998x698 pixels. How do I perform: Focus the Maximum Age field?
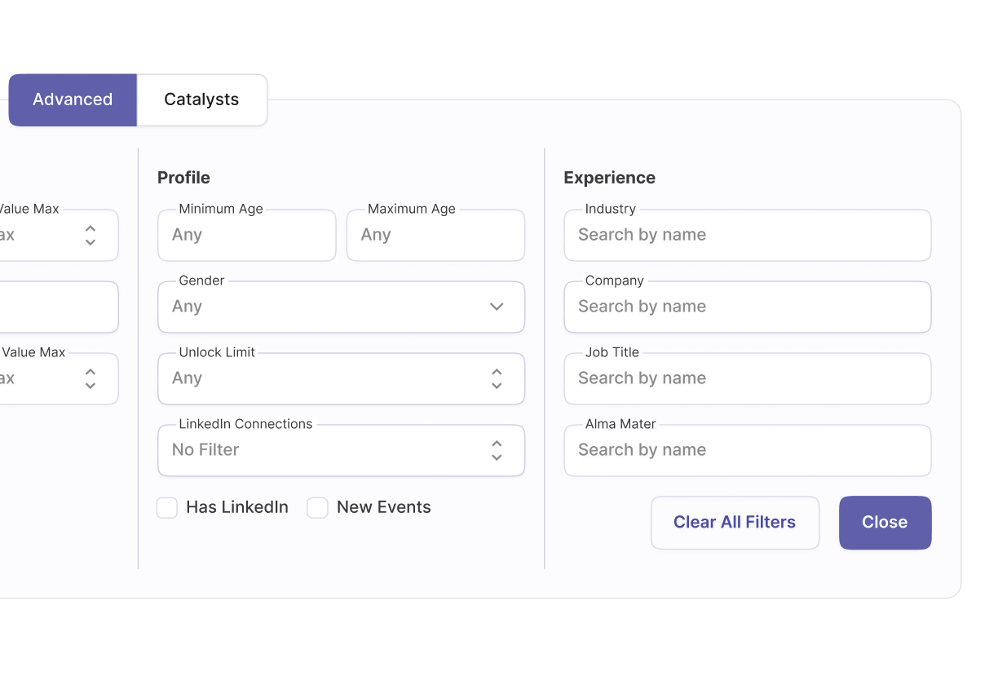pos(435,236)
